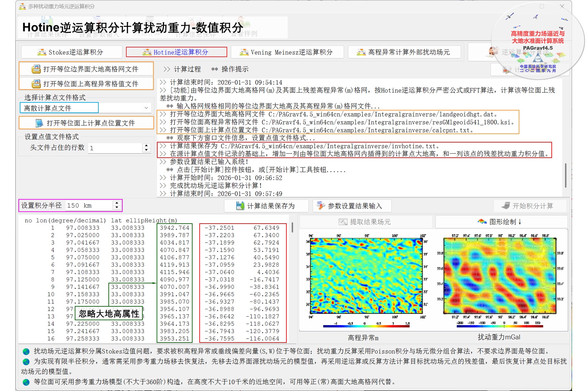Click 打开等位面上计算点位置文件 button
This screenshot has width=587, height=391.
pos(86,123)
